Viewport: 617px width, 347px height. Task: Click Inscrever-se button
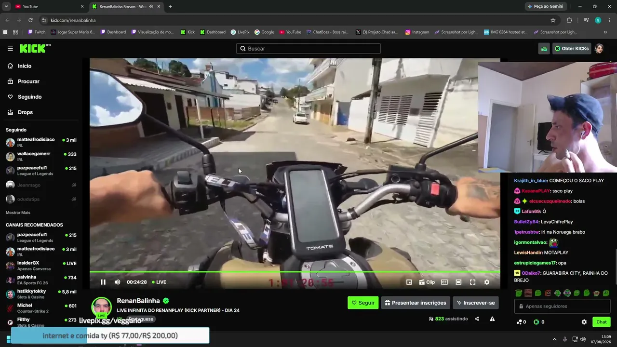tap(475, 303)
